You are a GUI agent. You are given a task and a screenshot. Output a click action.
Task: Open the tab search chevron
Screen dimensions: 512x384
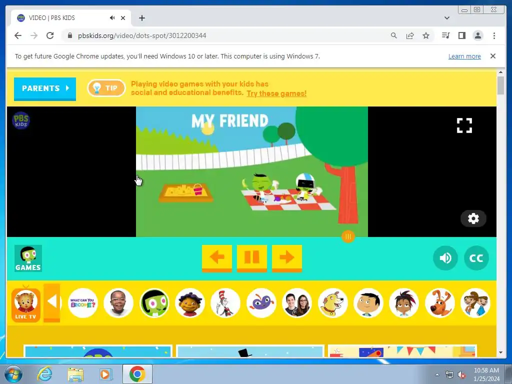(446, 18)
